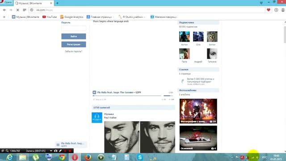This screenshot has height=161, width=286.
Task: Open the recorder dropdown arrow
Action: tap(51, 151)
